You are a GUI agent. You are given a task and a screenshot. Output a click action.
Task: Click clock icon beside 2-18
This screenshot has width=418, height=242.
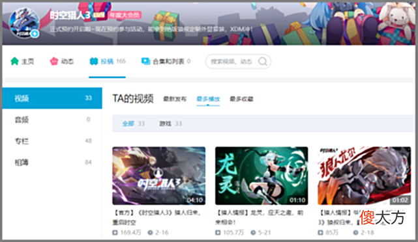click(x=355, y=233)
